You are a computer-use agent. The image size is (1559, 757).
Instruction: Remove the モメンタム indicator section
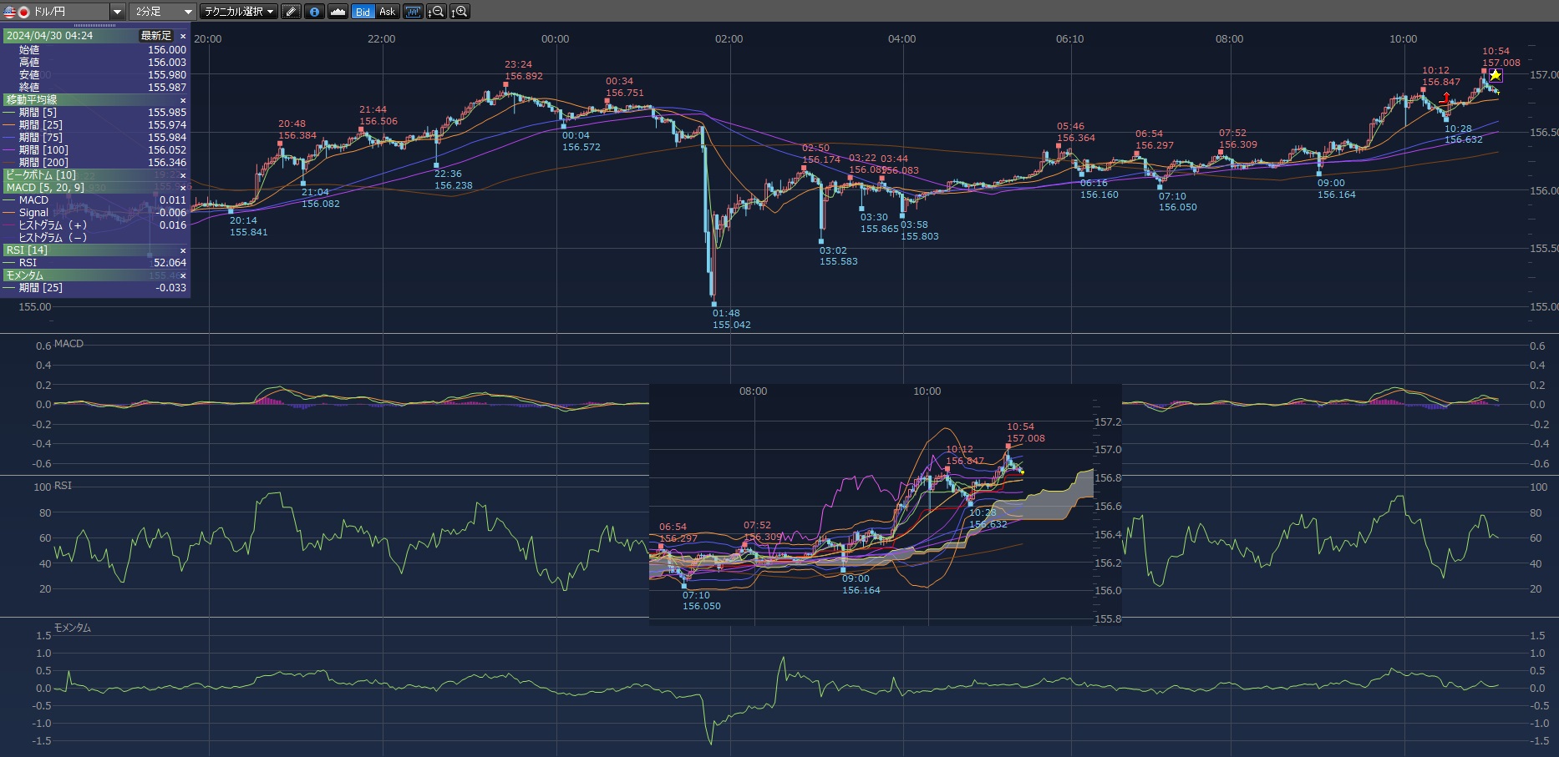click(183, 275)
